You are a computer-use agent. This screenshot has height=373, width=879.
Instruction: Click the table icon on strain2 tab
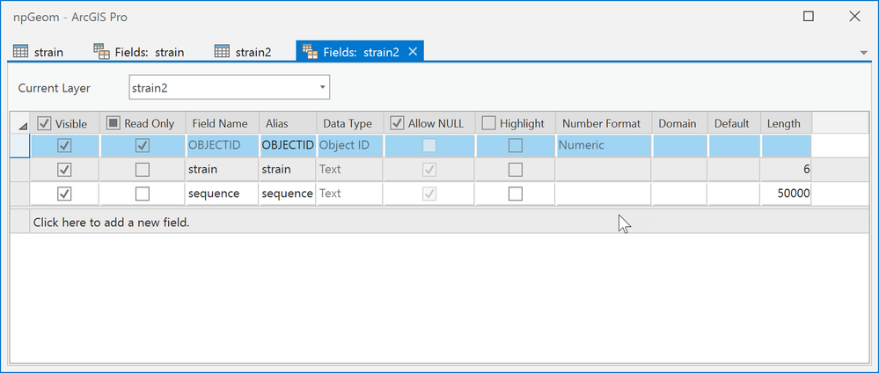tap(223, 52)
